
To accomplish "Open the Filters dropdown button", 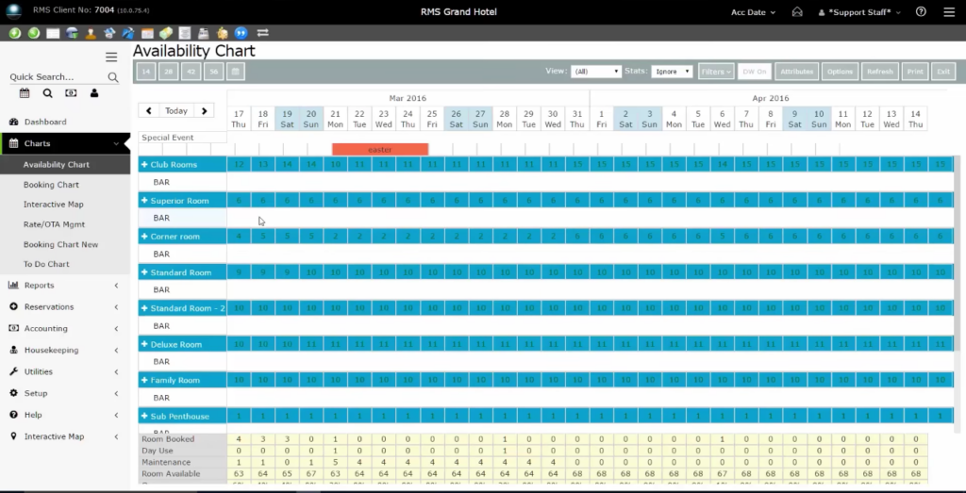I will point(716,72).
